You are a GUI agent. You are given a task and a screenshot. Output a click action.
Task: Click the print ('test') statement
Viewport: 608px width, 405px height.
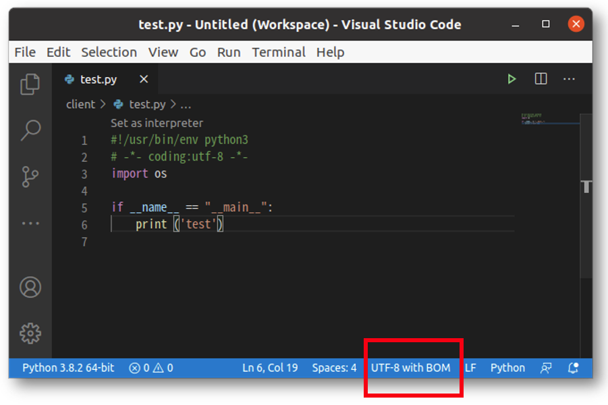coord(179,224)
